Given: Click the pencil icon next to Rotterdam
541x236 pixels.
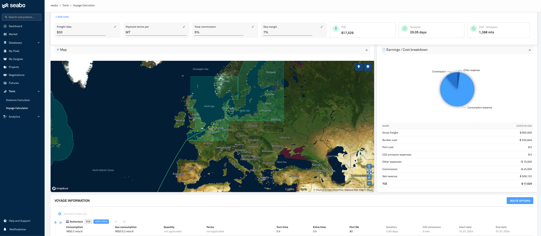Looking at the screenshot, I should pos(116,222).
